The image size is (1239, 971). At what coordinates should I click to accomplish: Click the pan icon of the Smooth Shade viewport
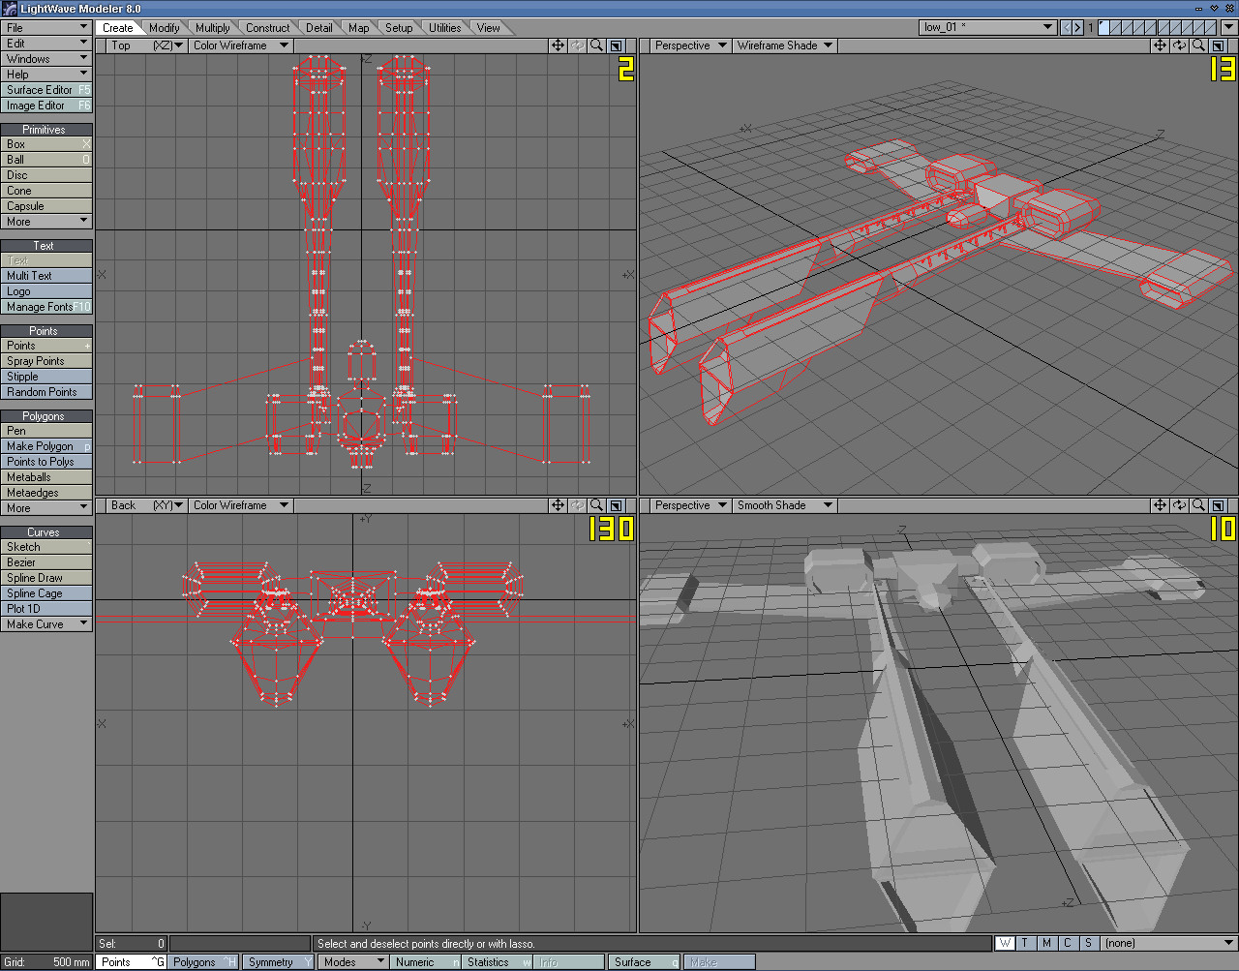[1160, 505]
